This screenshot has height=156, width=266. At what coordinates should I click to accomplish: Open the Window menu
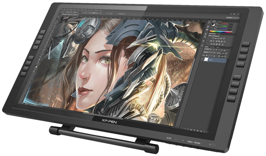(96, 10)
